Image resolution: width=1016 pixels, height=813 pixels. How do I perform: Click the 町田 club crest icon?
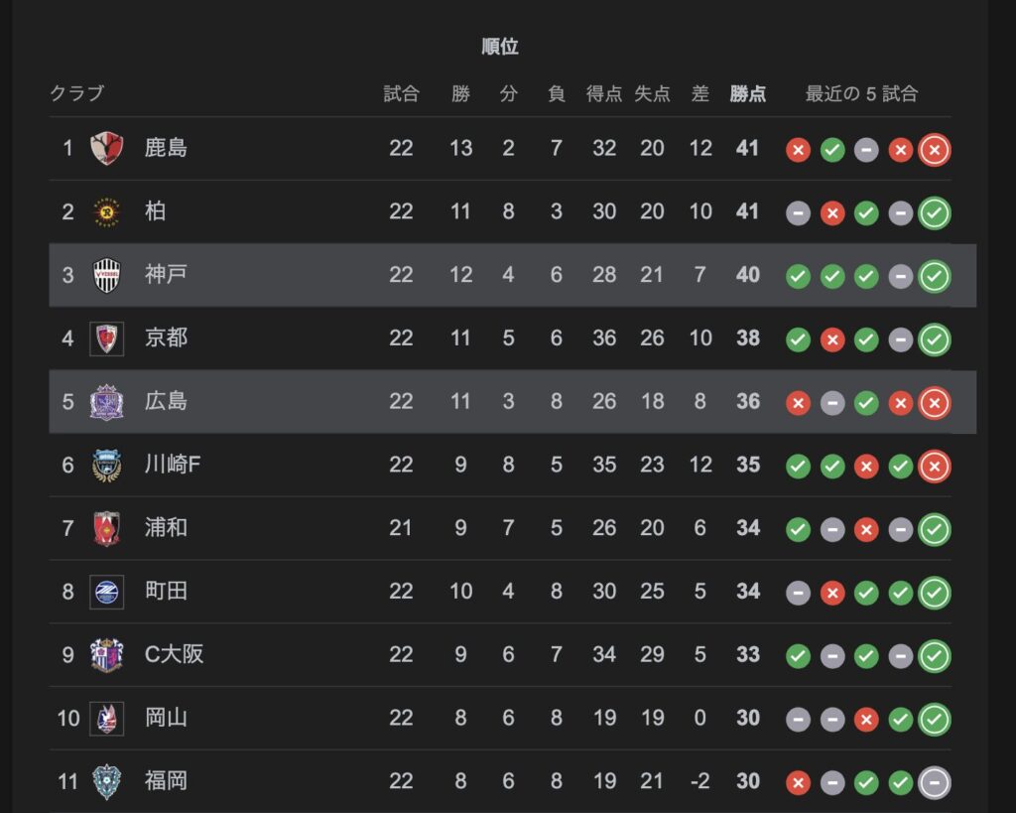click(x=106, y=592)
